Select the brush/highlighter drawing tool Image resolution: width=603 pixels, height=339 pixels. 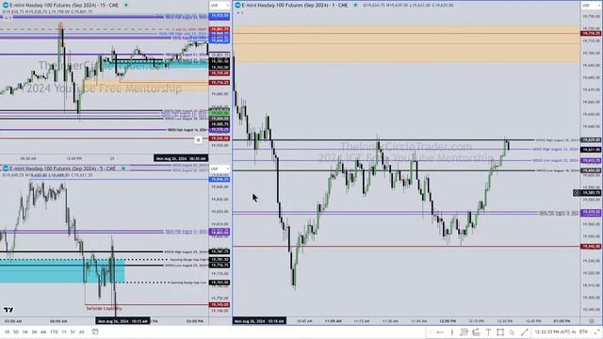pos(476,332)
